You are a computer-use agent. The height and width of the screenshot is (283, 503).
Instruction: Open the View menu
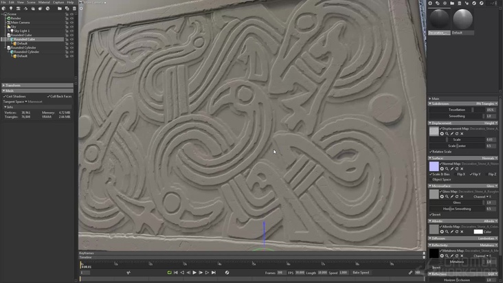click(20, 2)
